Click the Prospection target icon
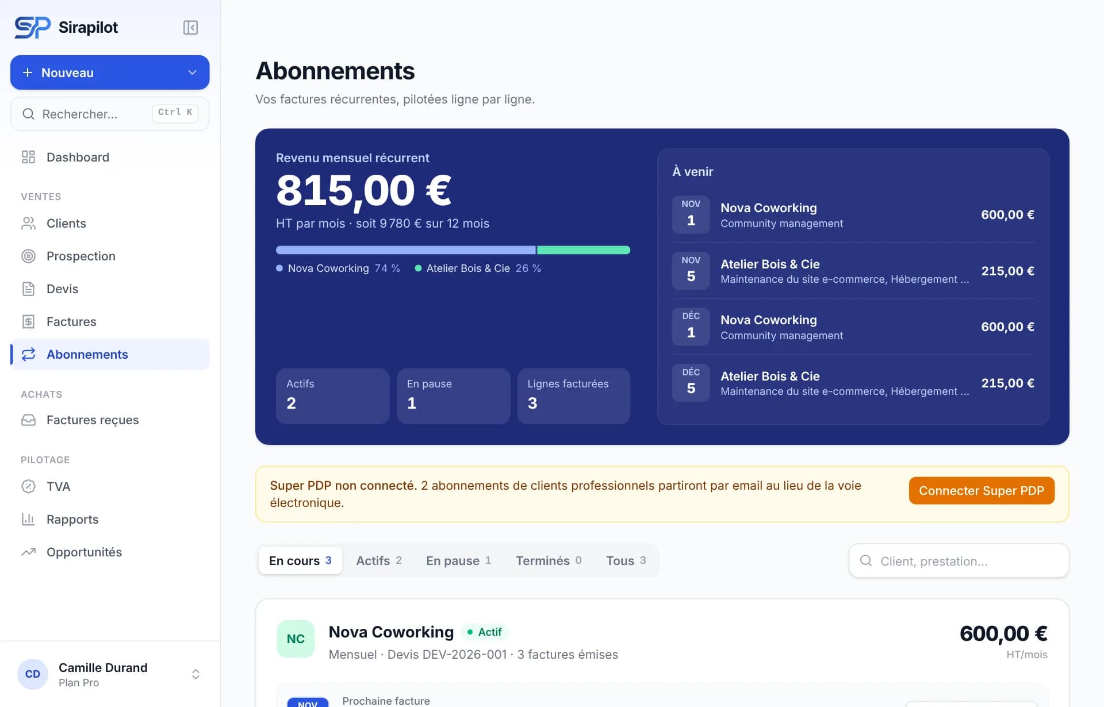 28,256
